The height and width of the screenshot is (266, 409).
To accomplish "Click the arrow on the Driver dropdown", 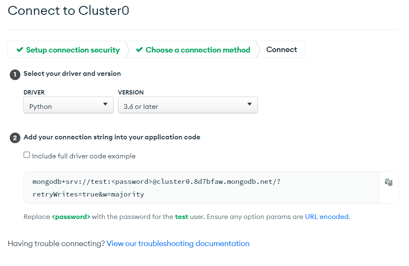I will pos(105,104).
